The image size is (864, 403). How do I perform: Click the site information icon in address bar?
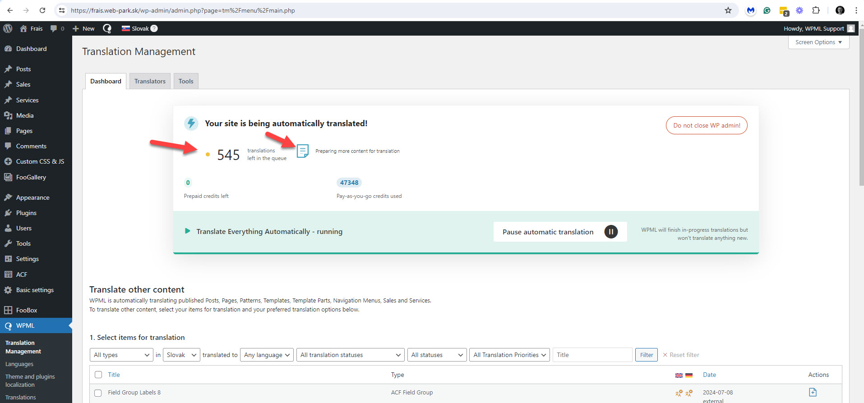pyautogui.click(x=62, y=10)
